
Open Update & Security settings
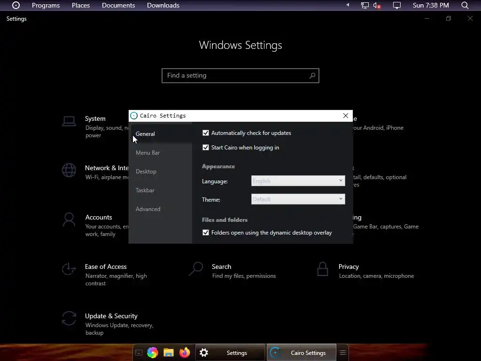pyautogui.click(x=108, y=324)
